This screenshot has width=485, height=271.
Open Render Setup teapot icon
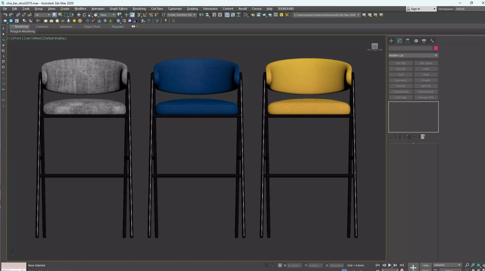pos(253,15)
